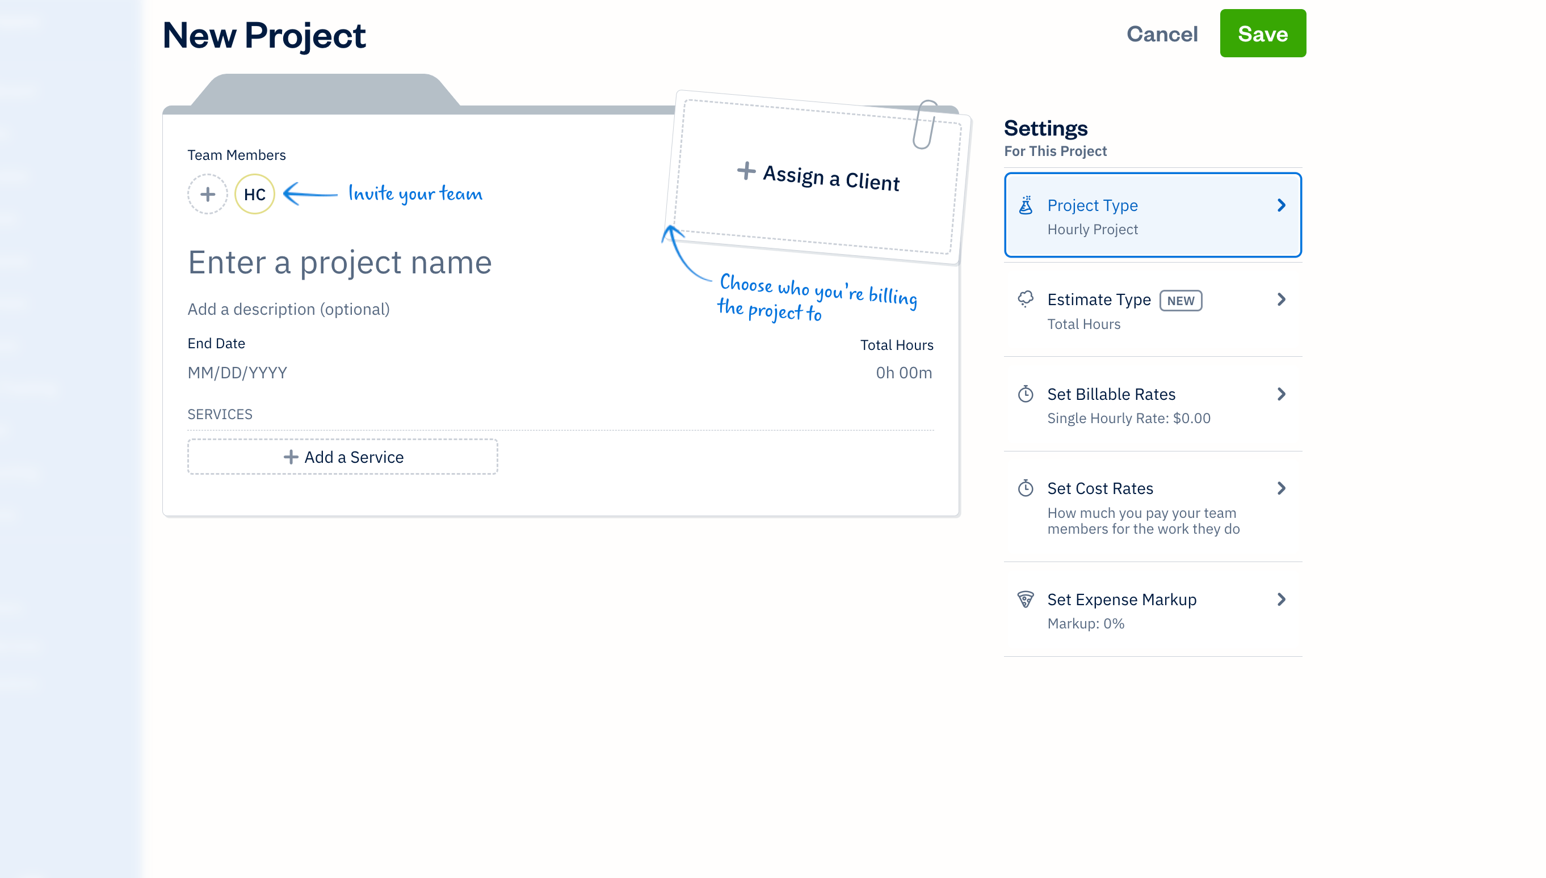Click the clock icon beside Set Billable Rates
This screenshot has width=1546, height=878.
[1026, 394]
